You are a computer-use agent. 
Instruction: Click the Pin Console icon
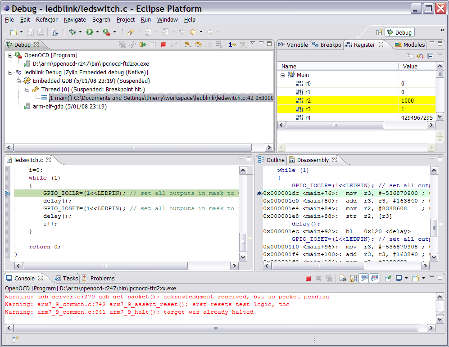pyautogui.click(x=388, y=278)
